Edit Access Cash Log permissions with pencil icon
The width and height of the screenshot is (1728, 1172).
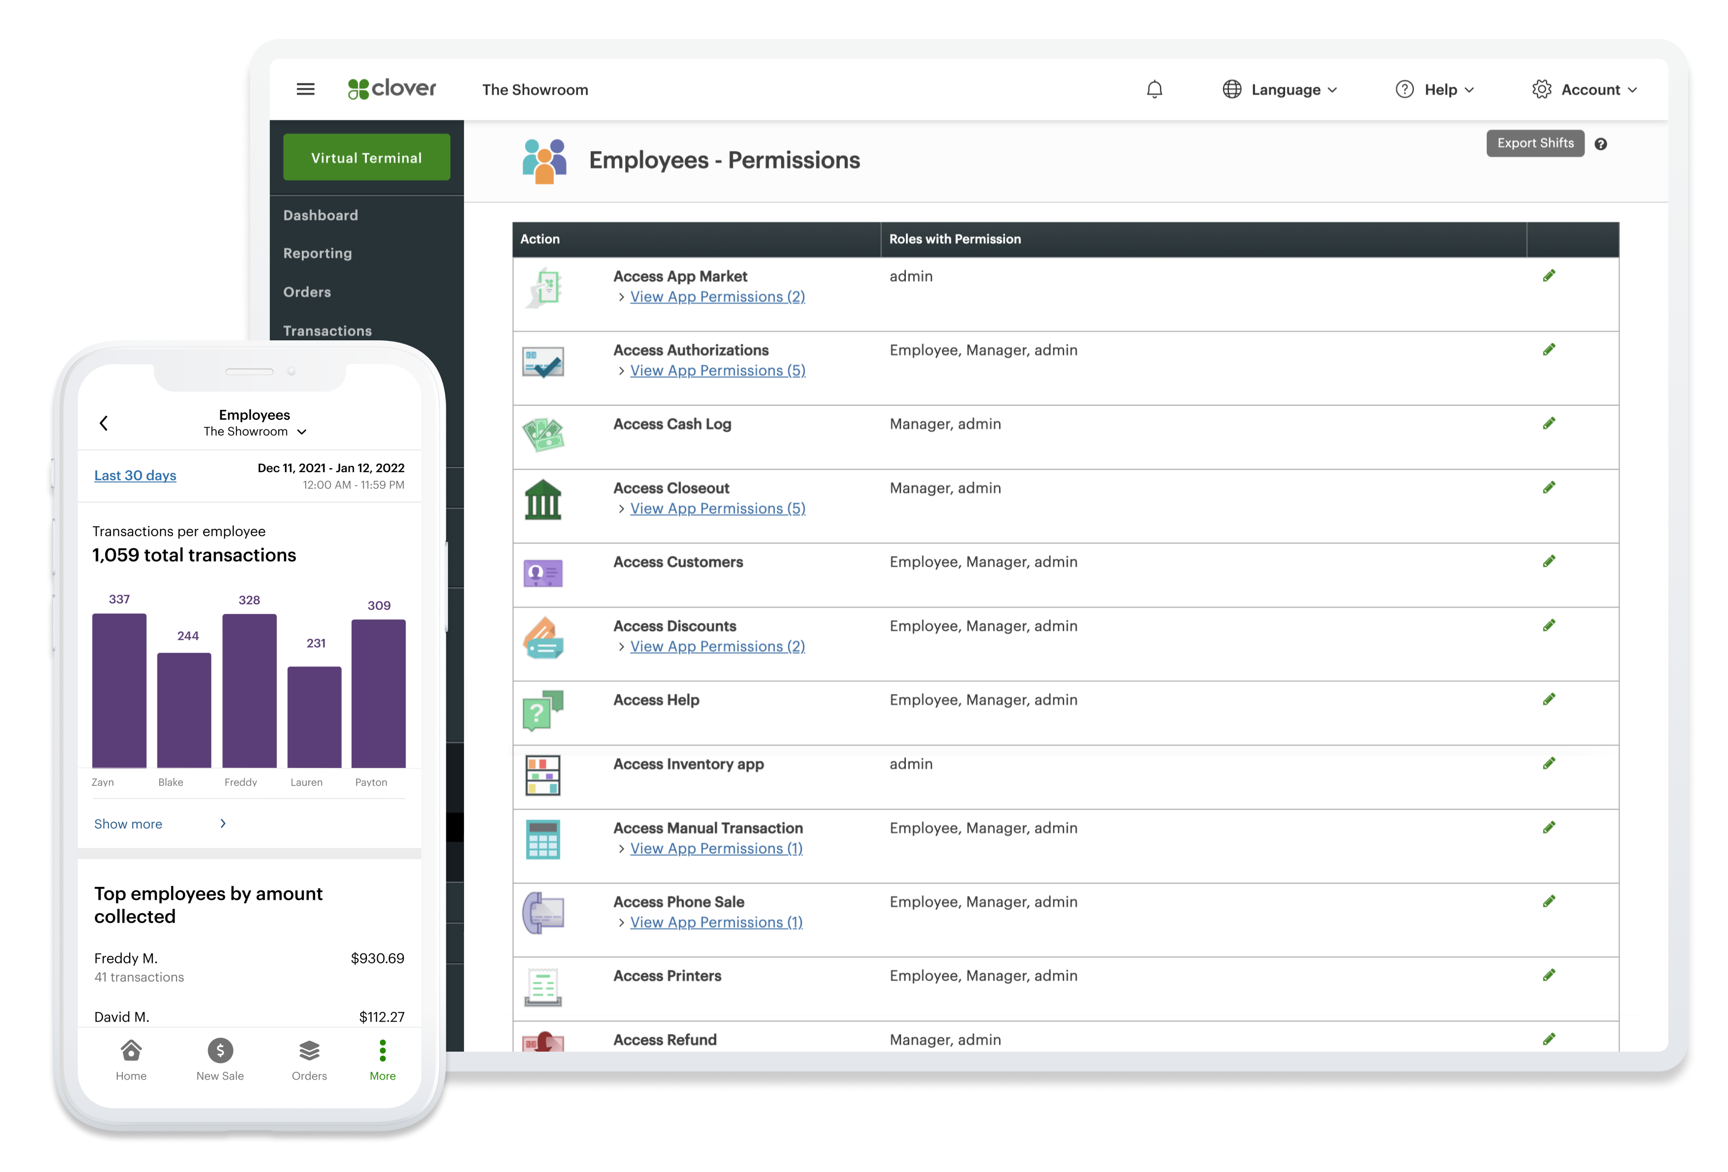[1549, 423]
